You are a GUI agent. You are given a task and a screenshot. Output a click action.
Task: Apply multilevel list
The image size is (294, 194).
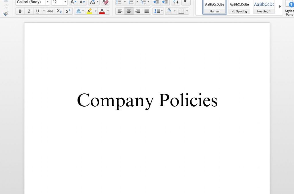pyautogui.click(x=144, y=2)
